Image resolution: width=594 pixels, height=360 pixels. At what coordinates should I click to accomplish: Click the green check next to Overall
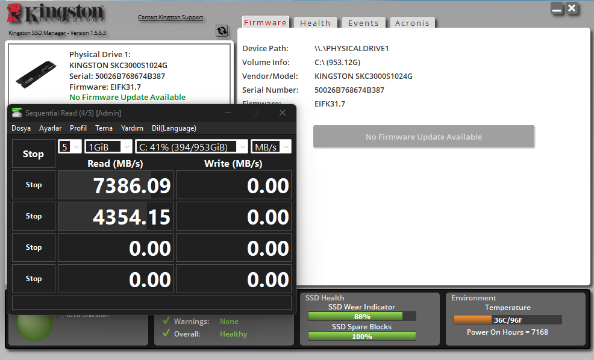[166, 334]
